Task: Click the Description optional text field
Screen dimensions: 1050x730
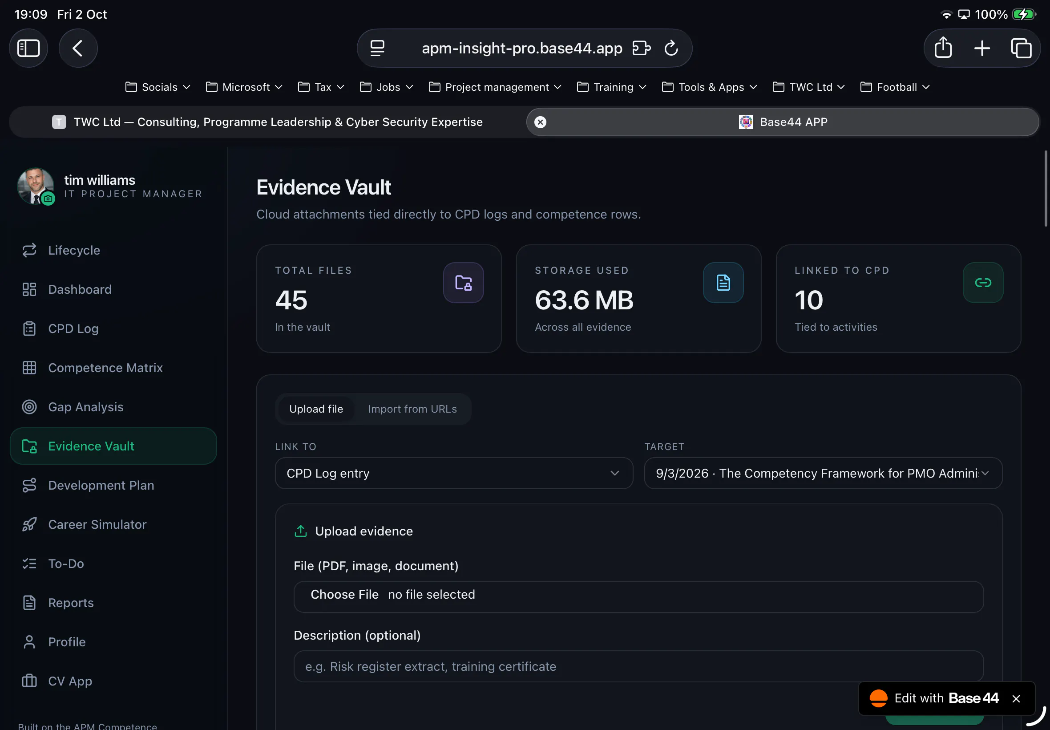Action: 638,666
